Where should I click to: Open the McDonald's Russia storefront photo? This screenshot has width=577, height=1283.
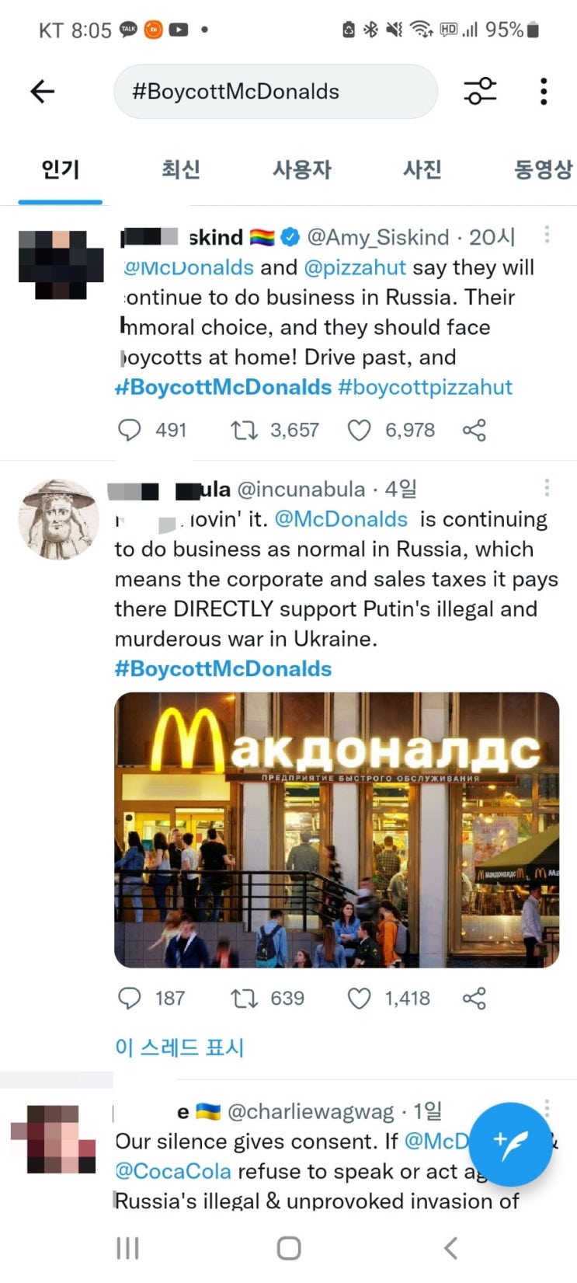pyautogui.click(x=337, y=830)
